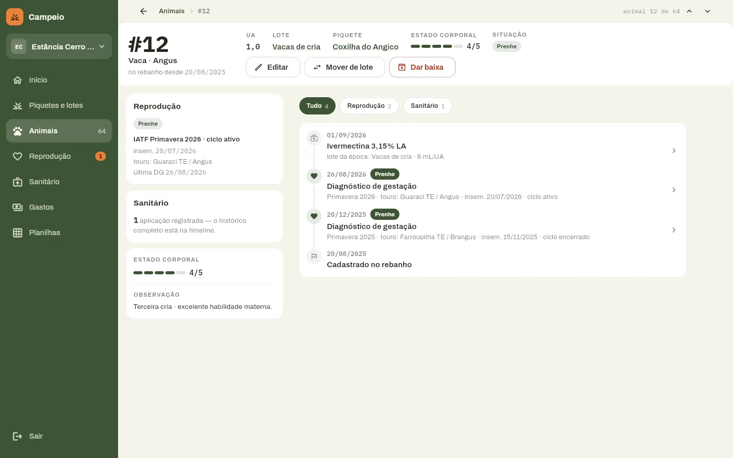This screenshot has width=733, height=458.
Task: Select the Tudo filter tab
Action: [317, 106]
